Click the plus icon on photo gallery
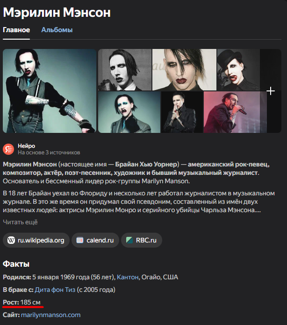The width and height of the screenshot is (287, 325). click(x=271, y=91)
